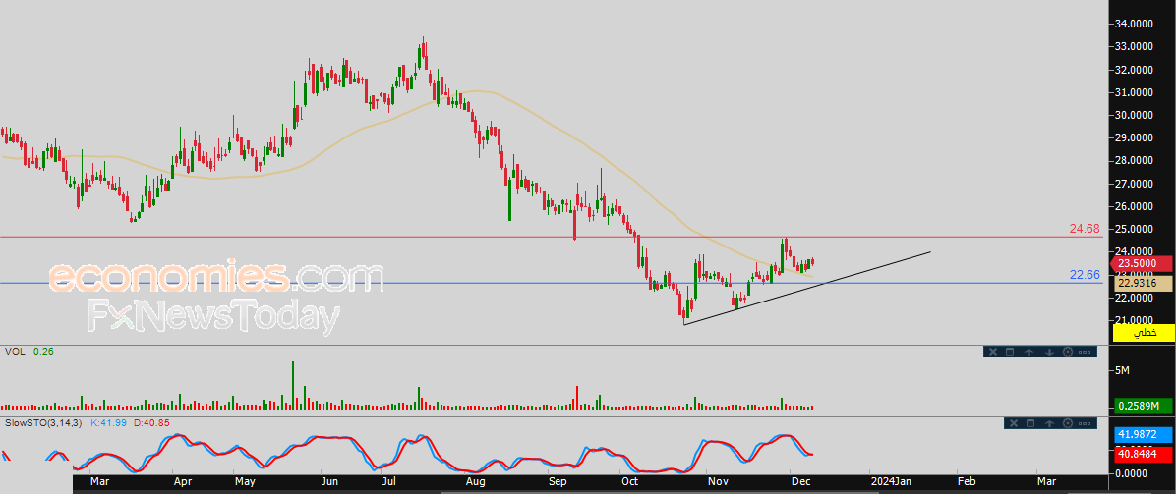Maximize the VOL indicator panel
1176x494 pixels.
click(1010, 352)
